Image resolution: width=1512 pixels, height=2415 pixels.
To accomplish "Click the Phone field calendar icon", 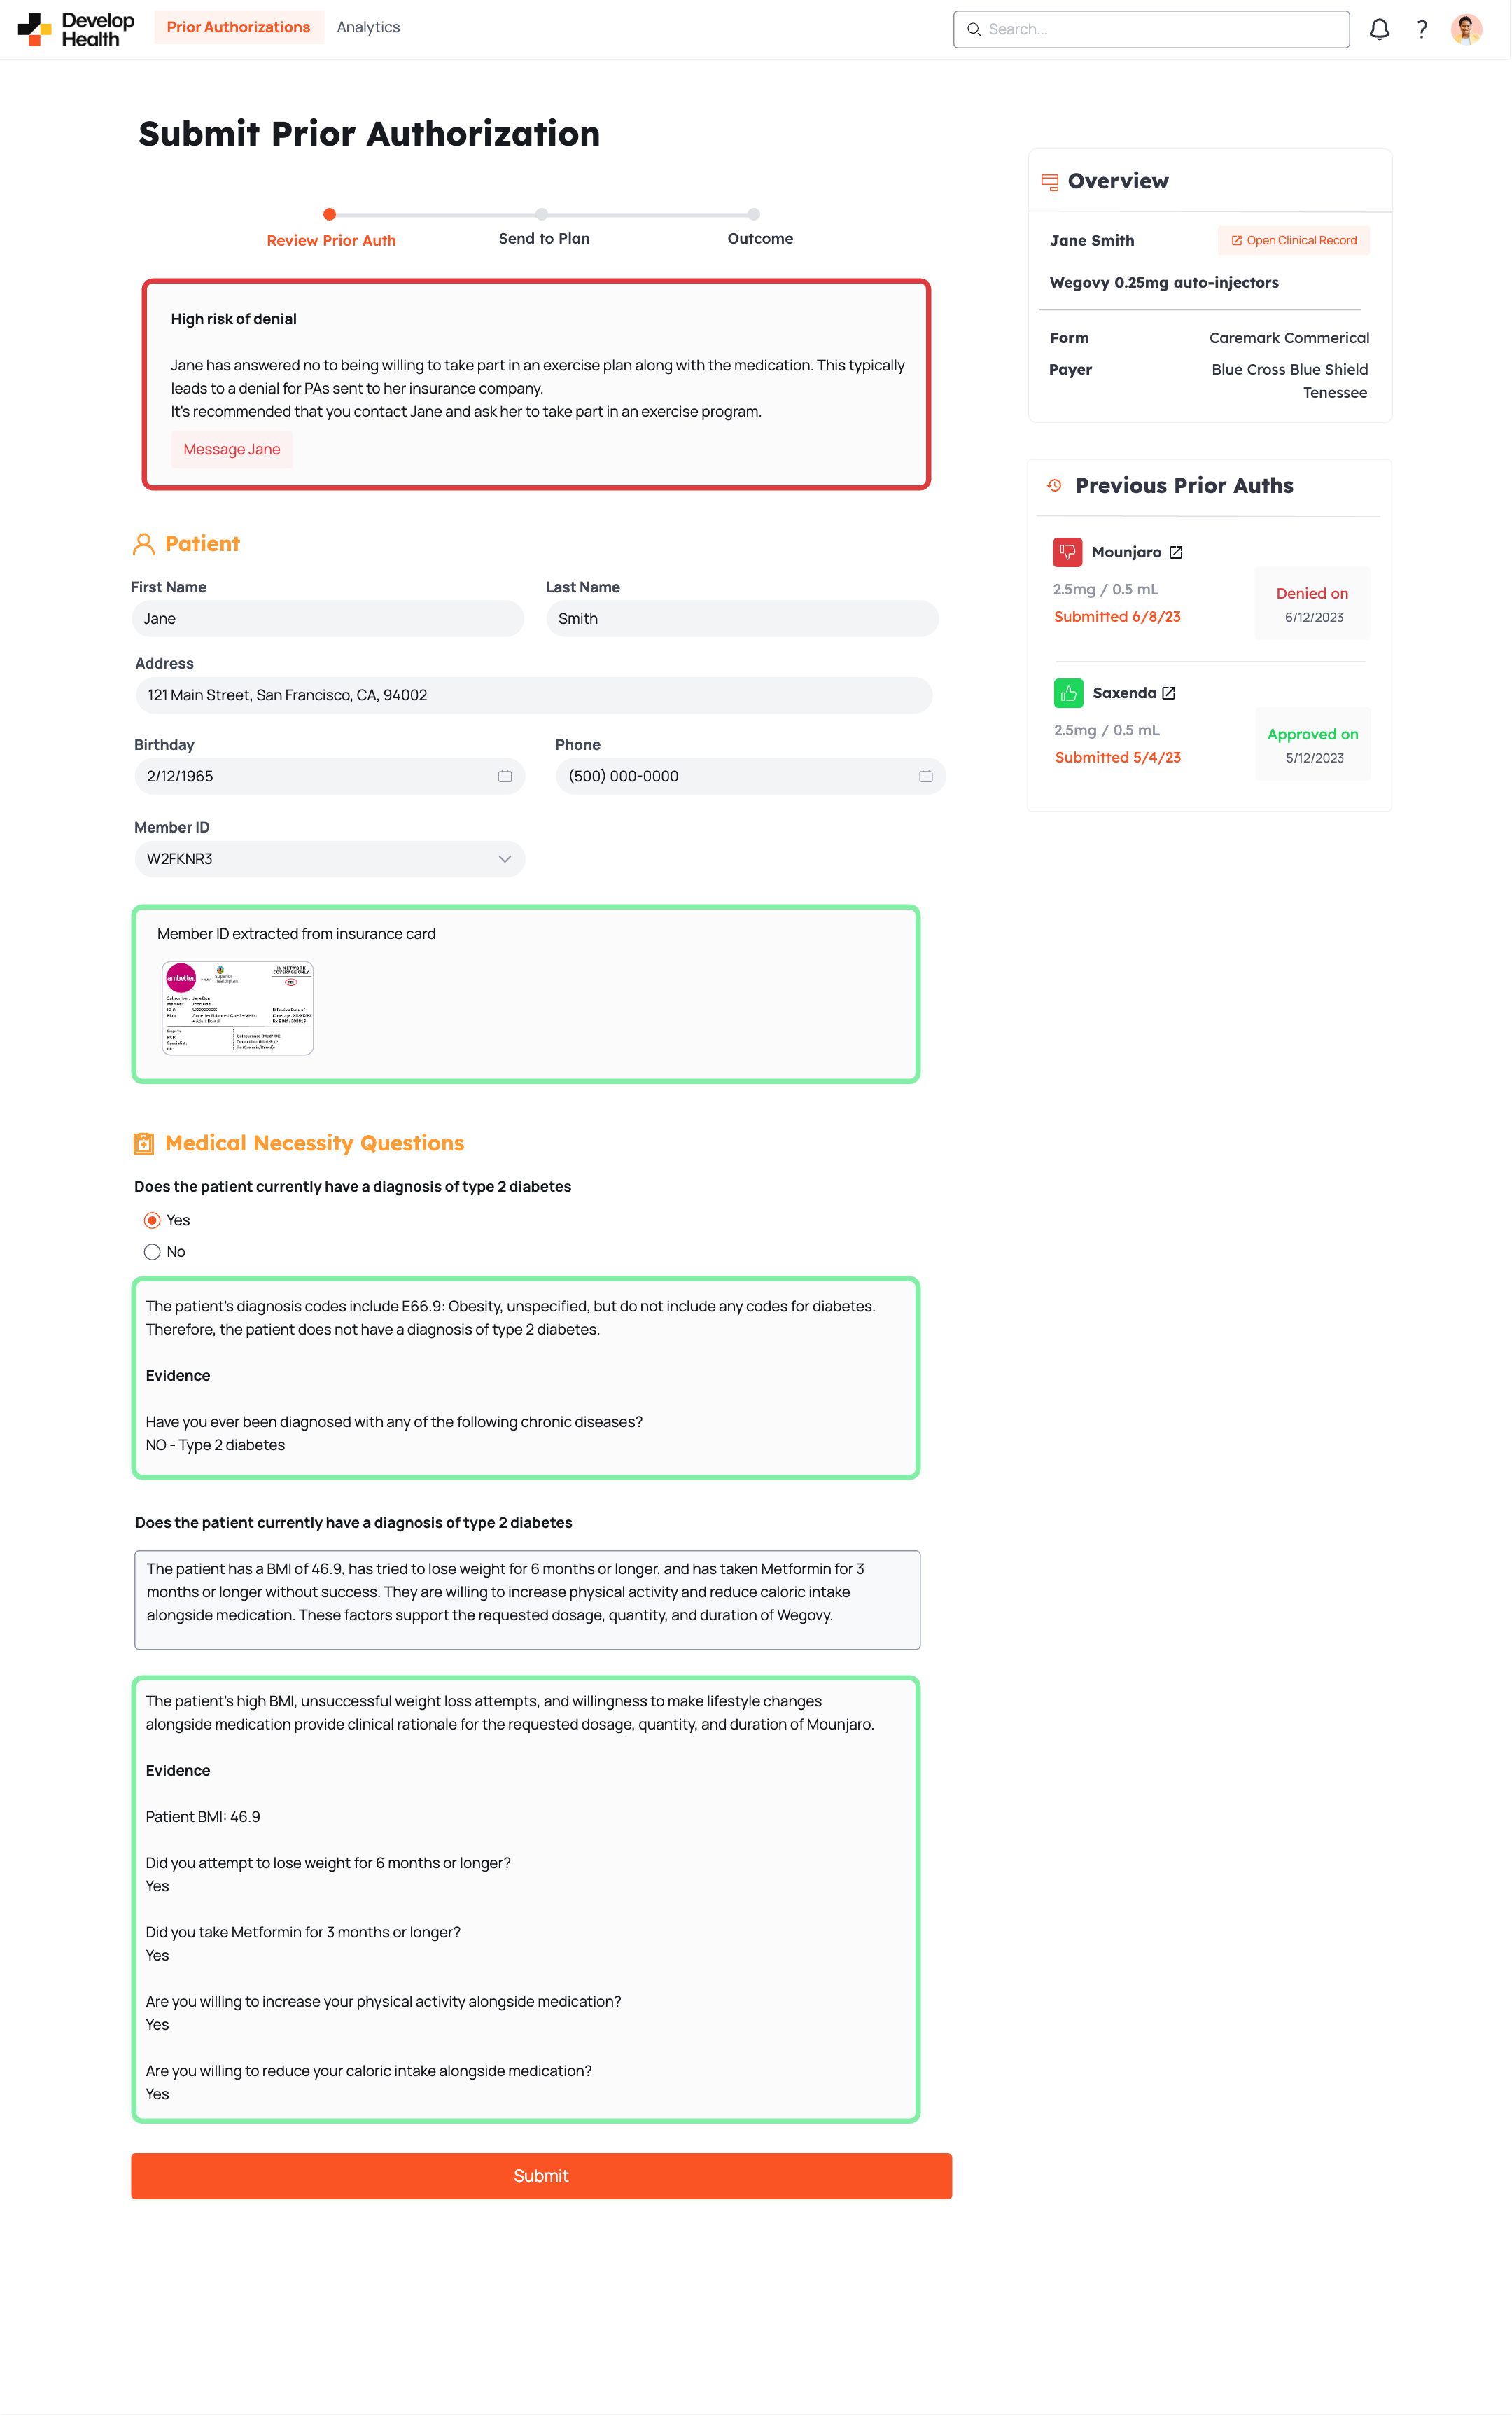I will coord(925,776).
